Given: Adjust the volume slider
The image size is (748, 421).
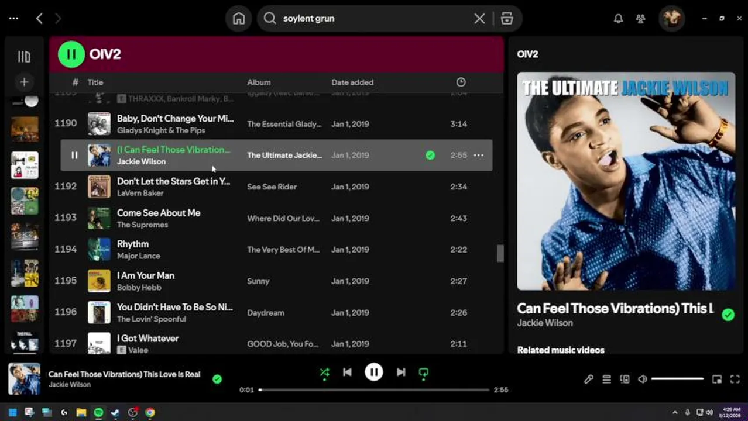Looking at the screenshot, I should click(x=677, y=379).
